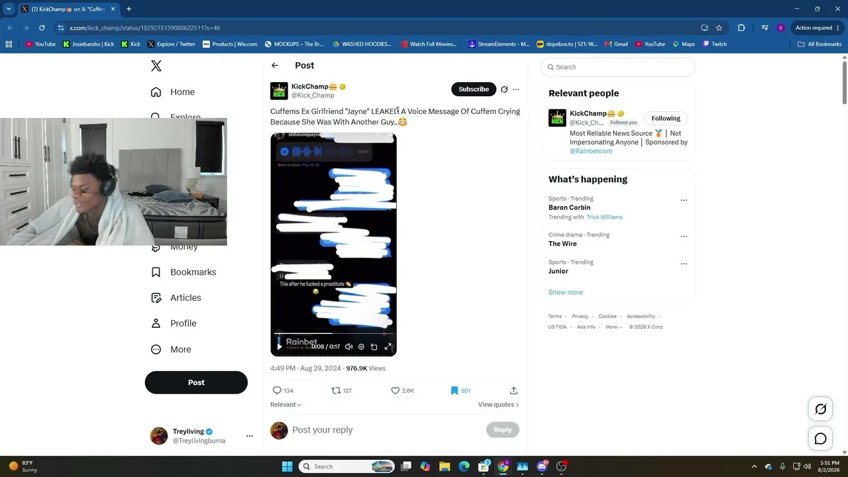Open Discord from the taskbar
848x477 pixels.
[x=542, y=466]
